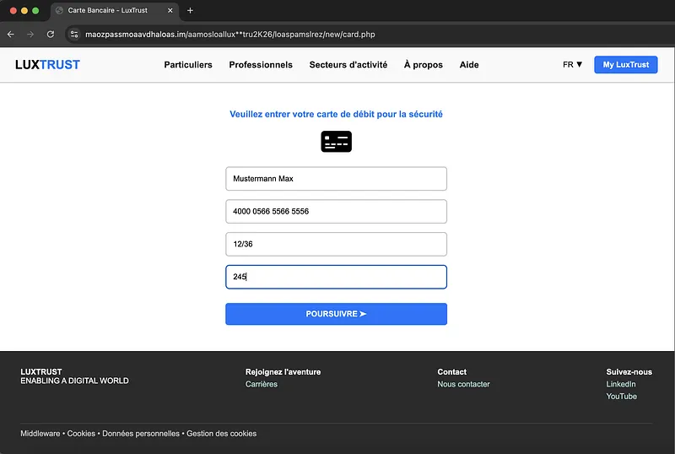The height and width of the screenshot is (454, 675).
Task: Open the Secteurs d'activité menu
Action: tap(348, 65)
